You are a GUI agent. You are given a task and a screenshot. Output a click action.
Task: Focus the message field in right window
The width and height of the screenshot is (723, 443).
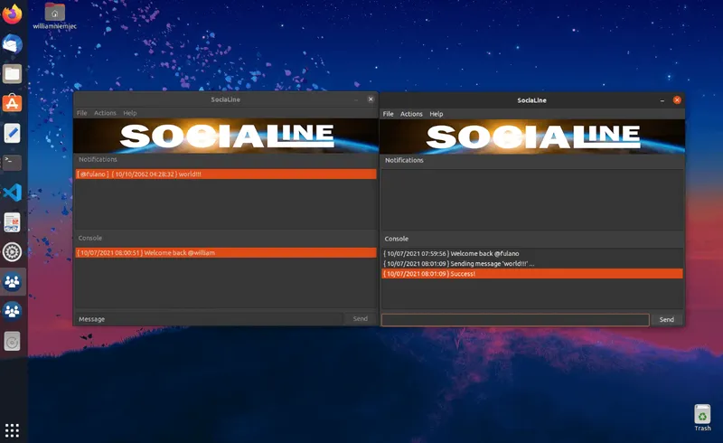(x=515, y=319)
